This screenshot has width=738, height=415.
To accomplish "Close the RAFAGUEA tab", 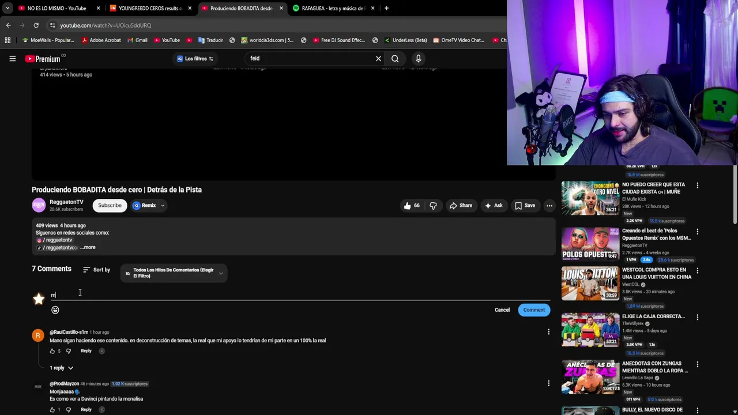I will 372,8.
